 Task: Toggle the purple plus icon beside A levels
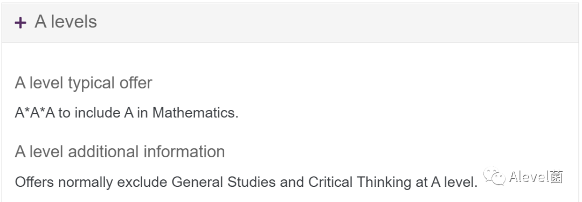coord(20,23)
